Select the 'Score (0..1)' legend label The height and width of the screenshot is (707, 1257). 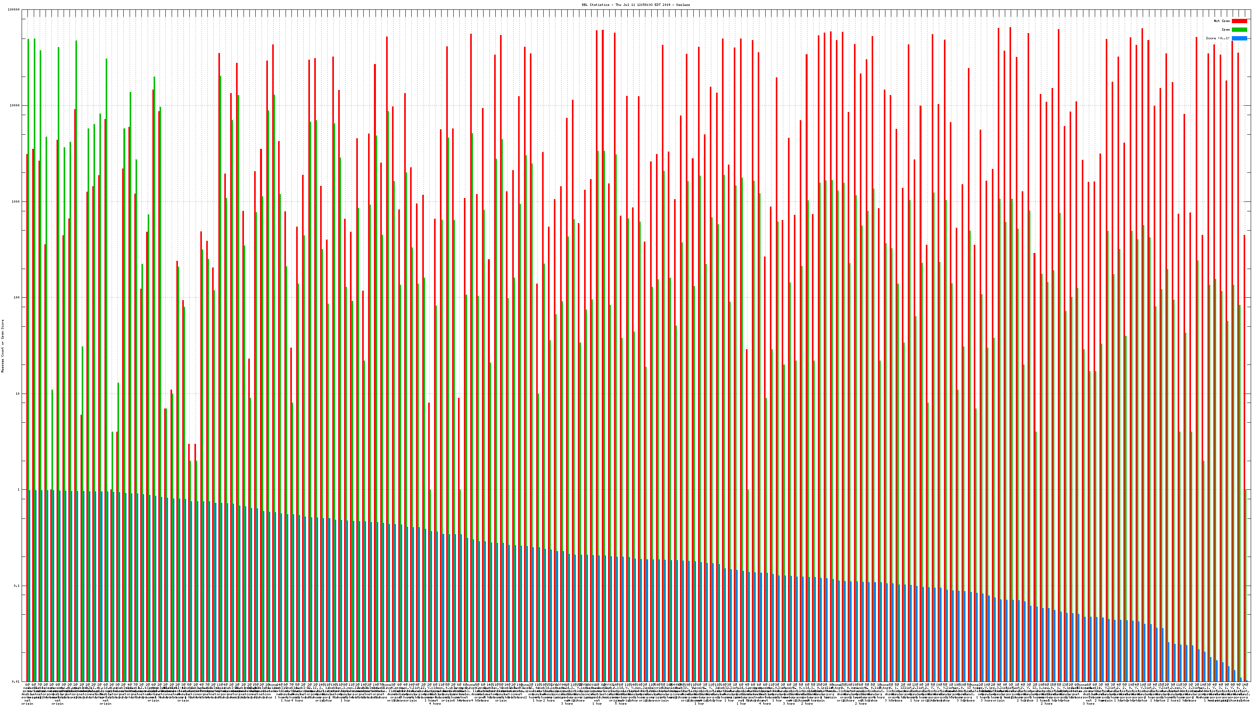(1217, 38)
